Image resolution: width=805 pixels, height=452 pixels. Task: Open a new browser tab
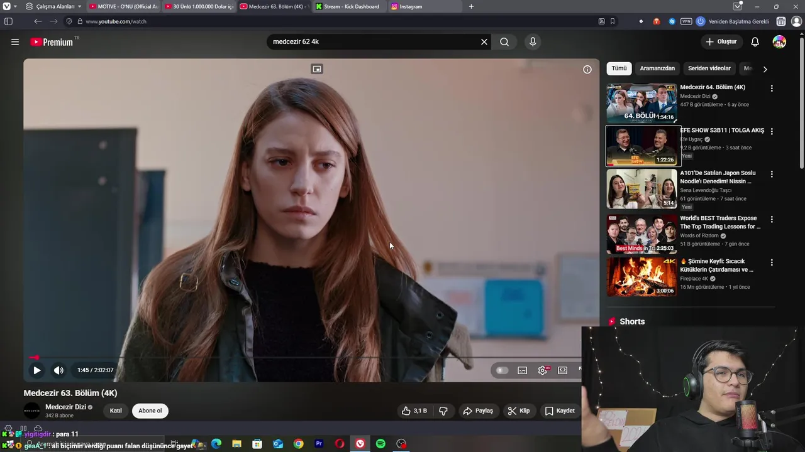point(471,6)
